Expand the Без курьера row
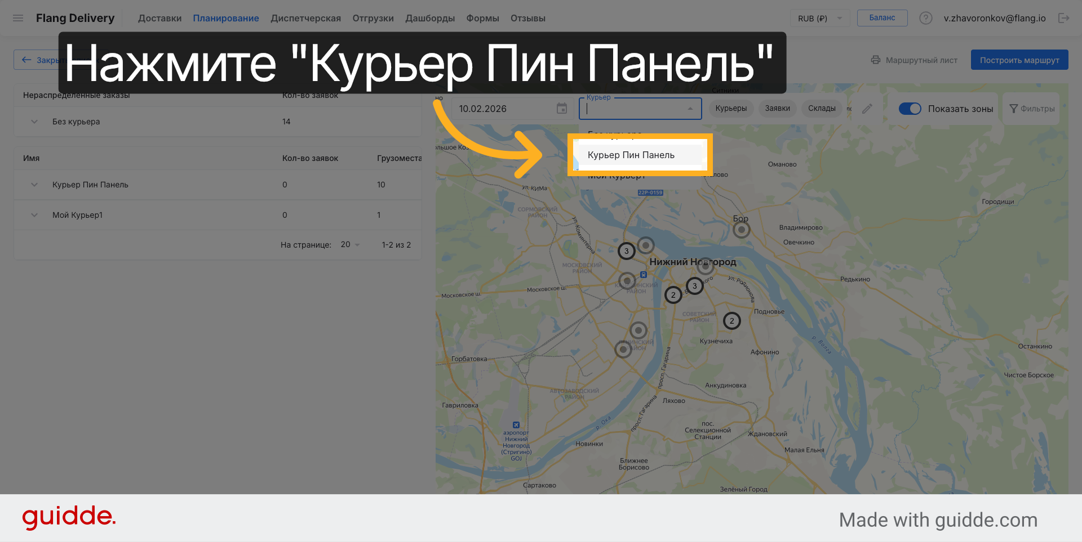Image resolution: width=1082 pixels, height=542 pixels. pos(34,122)
